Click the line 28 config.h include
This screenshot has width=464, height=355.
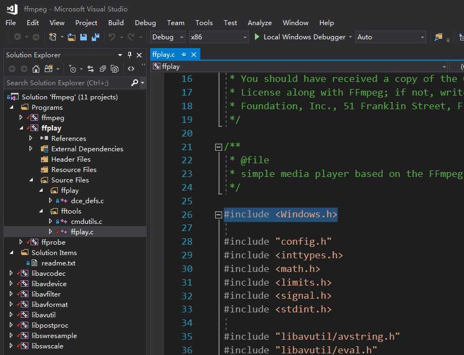(277, 241)
